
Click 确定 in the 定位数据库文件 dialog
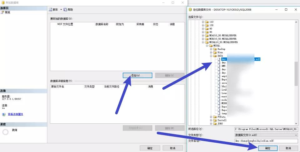268,148
